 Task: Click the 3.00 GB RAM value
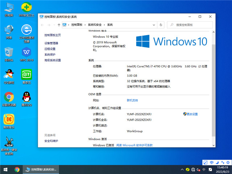[x=132, y=76]
